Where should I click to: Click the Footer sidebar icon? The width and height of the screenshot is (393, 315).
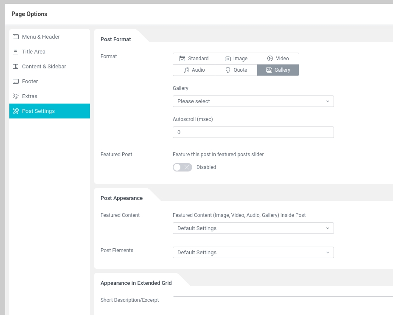tap(16, 82)
